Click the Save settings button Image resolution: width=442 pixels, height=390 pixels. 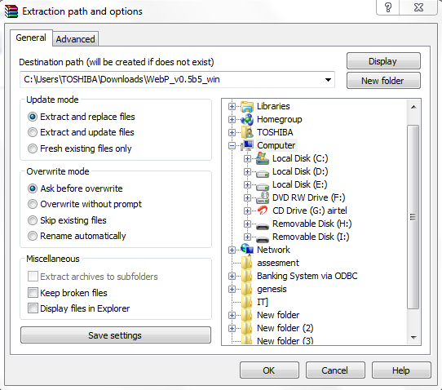point(116,335)
